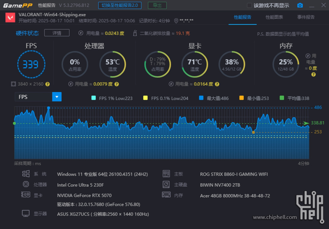Click the CPU power icon beside 0.0079 度
This screenshot has width=329, height=229.
click(71, 84)
